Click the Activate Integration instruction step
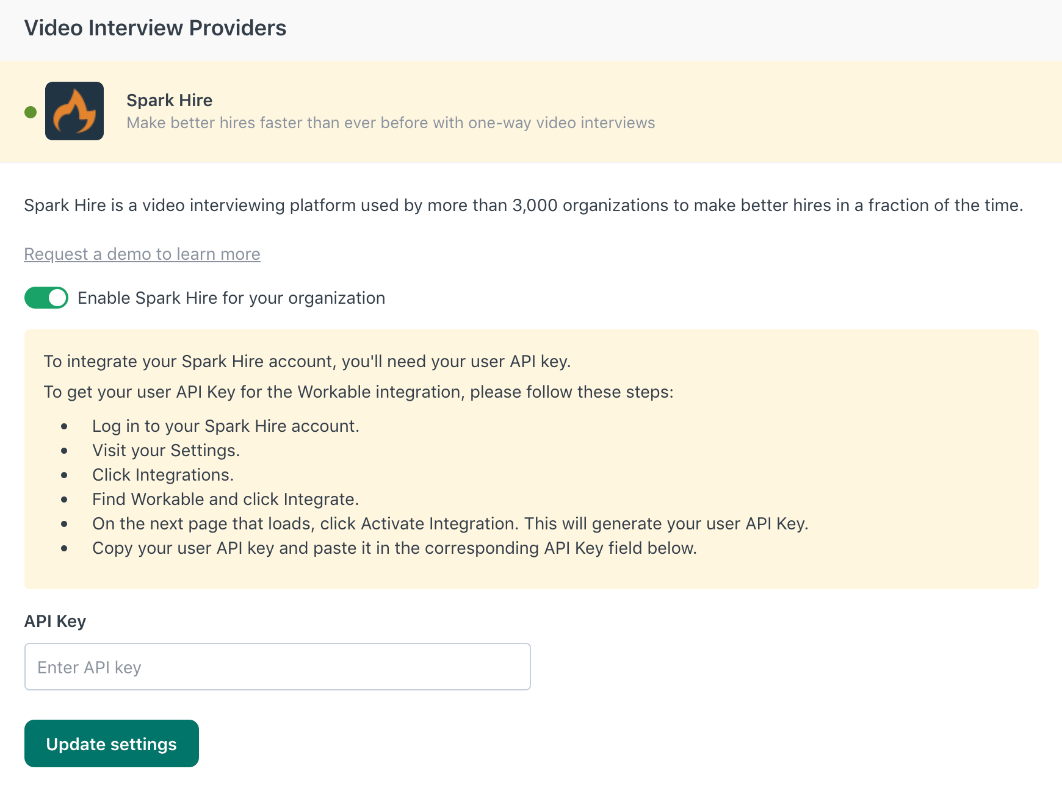Image resolution: width=1062 pixels, height=788 pixels. point(450,523)
